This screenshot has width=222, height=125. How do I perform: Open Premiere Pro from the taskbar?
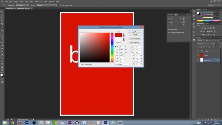point(70,123)
